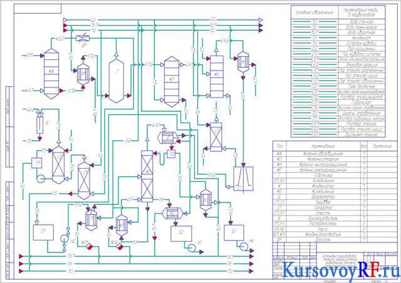Click scrubber C3 symbol

coord(216,136)
